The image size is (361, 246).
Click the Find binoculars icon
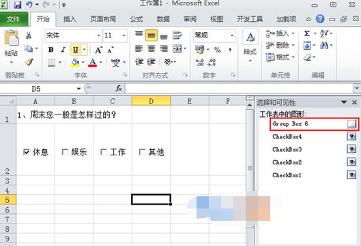click(x=324, y=45)
